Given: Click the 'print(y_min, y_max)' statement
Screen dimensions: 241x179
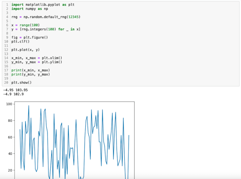Looking at the screenshot, I should pos(30,74).
